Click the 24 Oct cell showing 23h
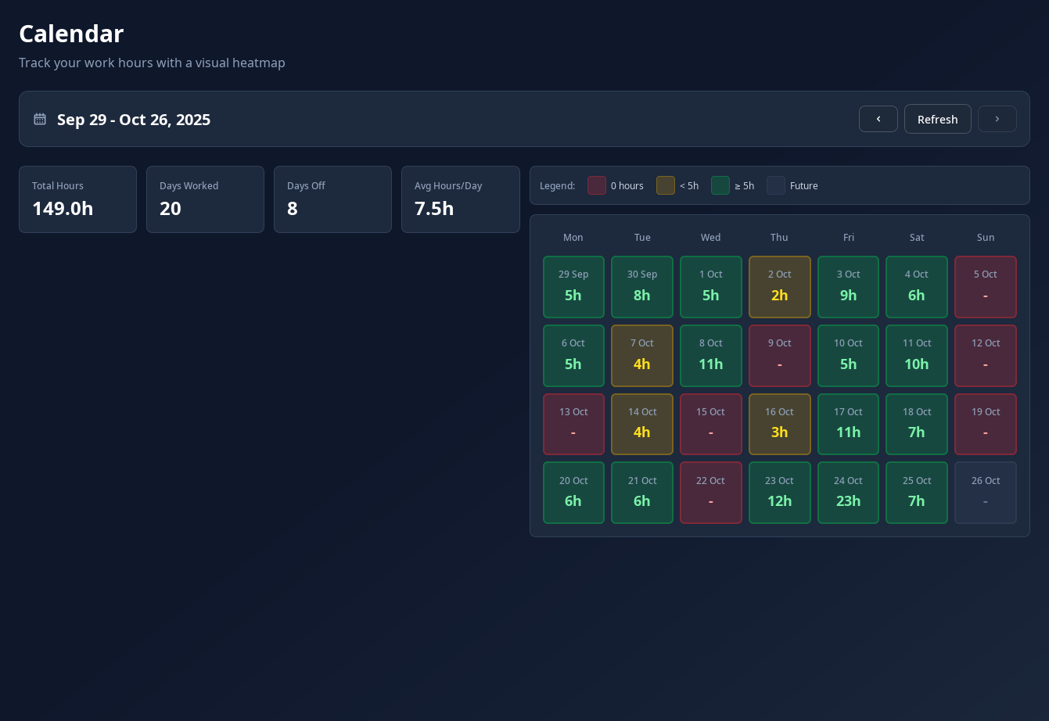 [848, 493]
